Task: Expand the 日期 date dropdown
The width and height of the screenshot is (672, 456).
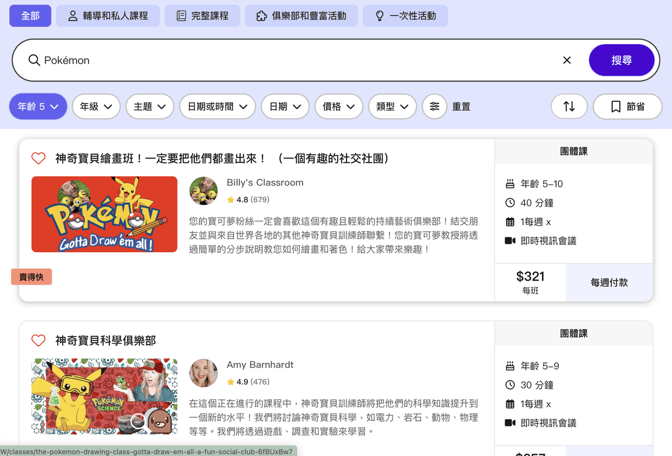Action: pos(285,106)
